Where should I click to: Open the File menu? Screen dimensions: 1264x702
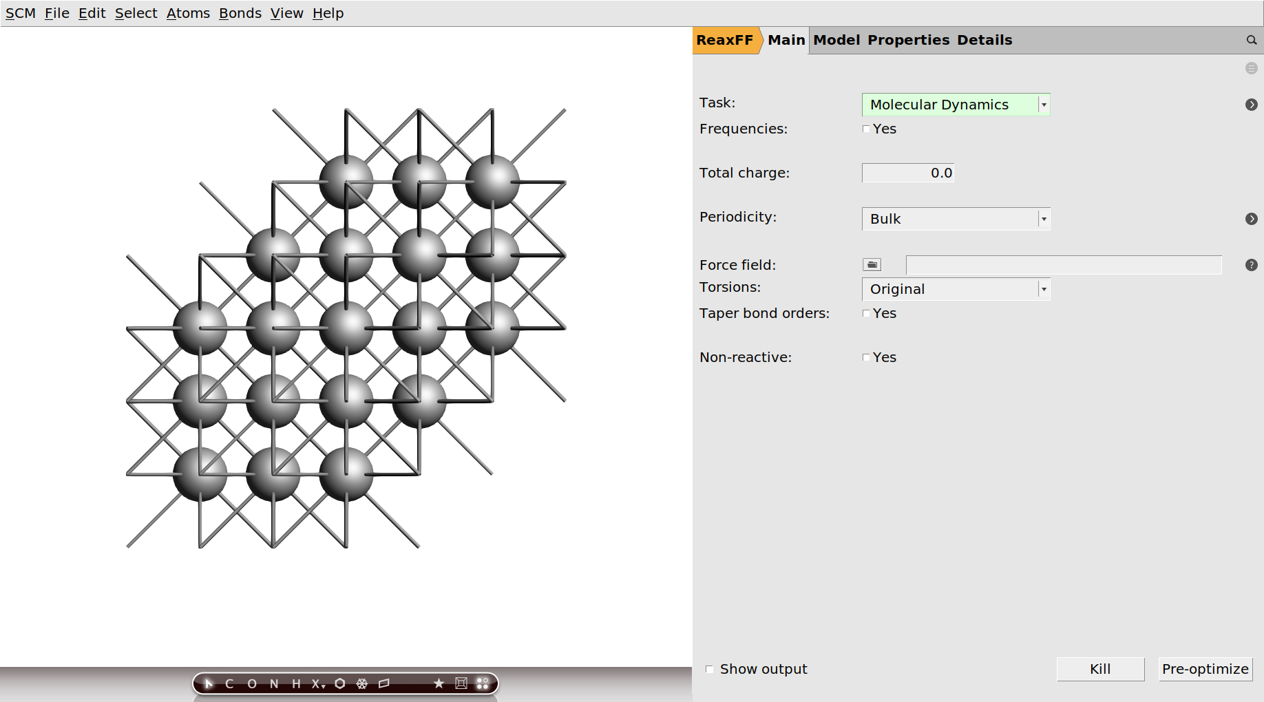coord(57,13)
